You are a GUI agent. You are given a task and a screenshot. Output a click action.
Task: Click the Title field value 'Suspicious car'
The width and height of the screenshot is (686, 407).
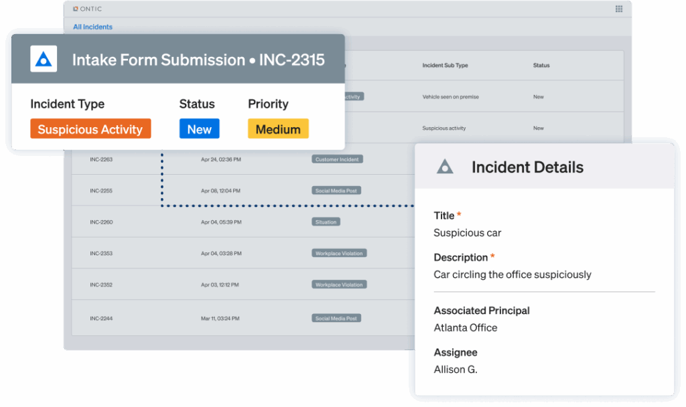point(467,232)
